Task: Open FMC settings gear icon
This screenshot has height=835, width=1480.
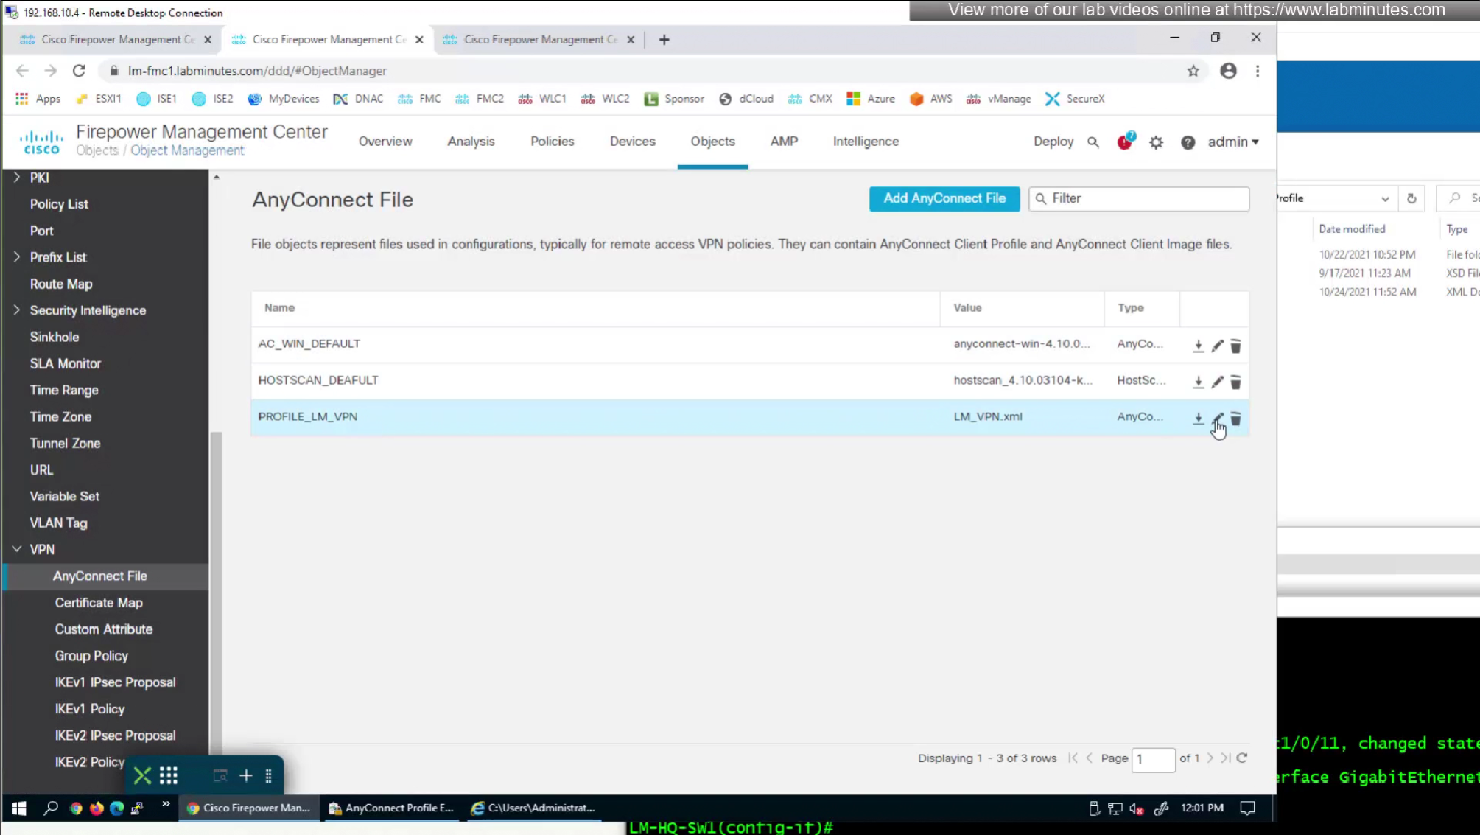Action: coord(1156,142)
